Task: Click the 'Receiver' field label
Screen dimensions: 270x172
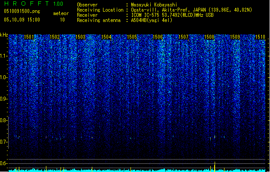Action: pos(87,15)
